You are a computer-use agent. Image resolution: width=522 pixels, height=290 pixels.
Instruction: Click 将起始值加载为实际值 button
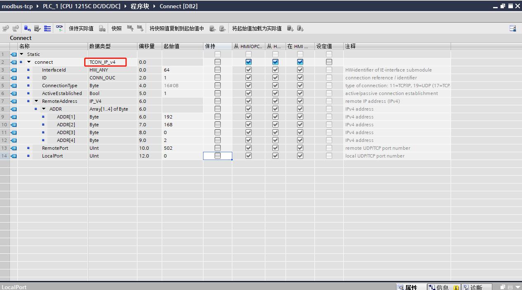(x=257, y=28)
